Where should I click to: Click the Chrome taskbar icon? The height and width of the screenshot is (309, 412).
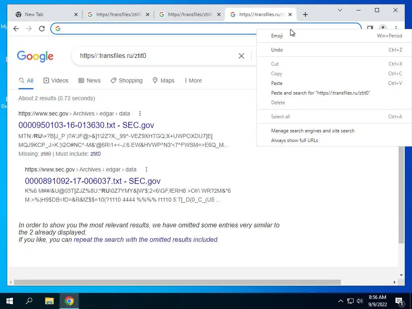click(69, 301)
